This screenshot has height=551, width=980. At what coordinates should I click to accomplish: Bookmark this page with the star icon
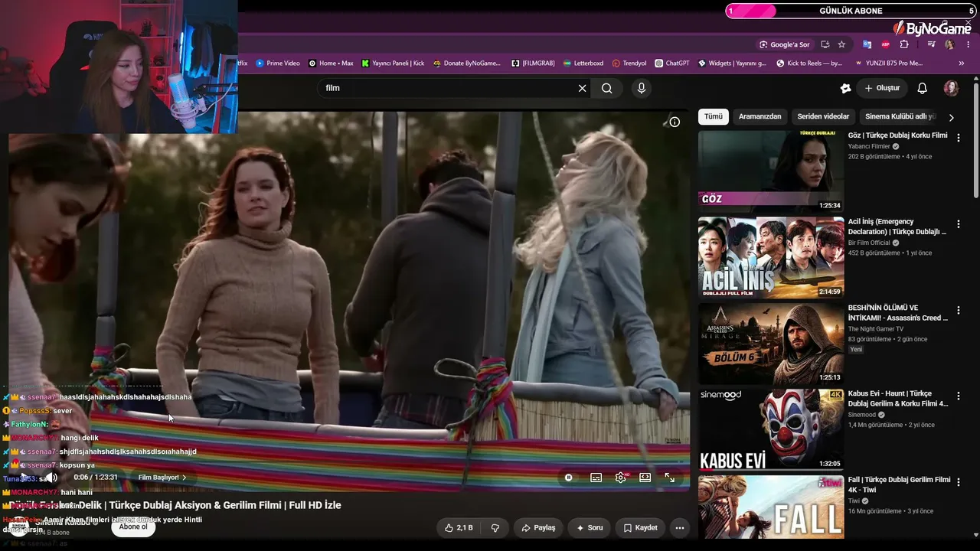841,44
